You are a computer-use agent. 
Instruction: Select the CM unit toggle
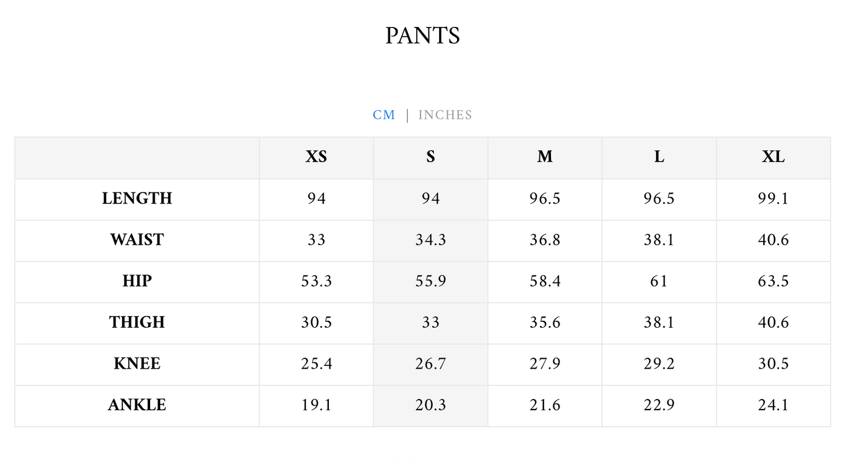[384, 115]
